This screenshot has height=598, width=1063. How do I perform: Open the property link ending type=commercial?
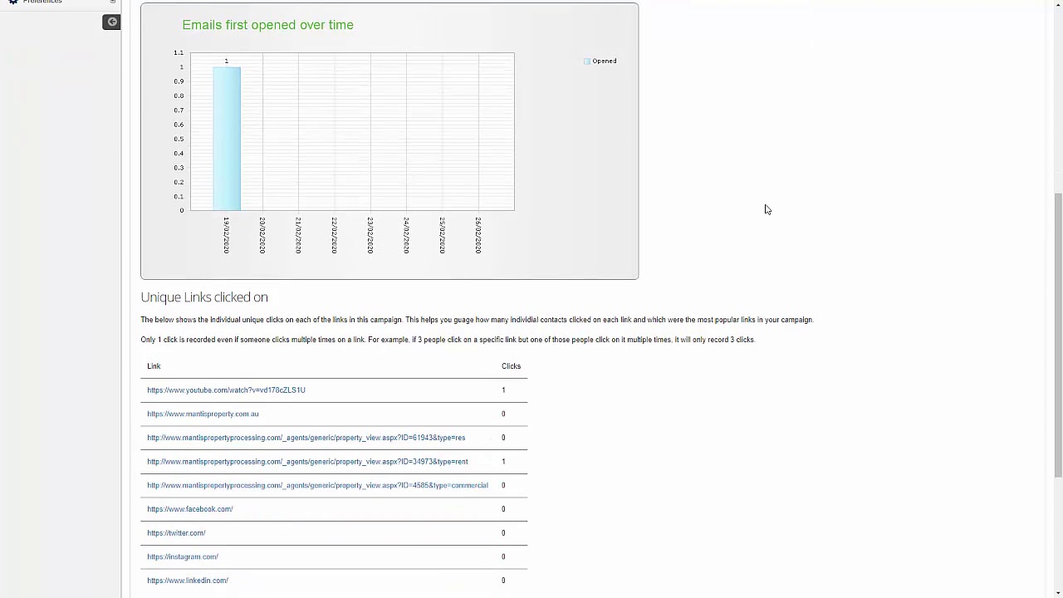point(317,485)
